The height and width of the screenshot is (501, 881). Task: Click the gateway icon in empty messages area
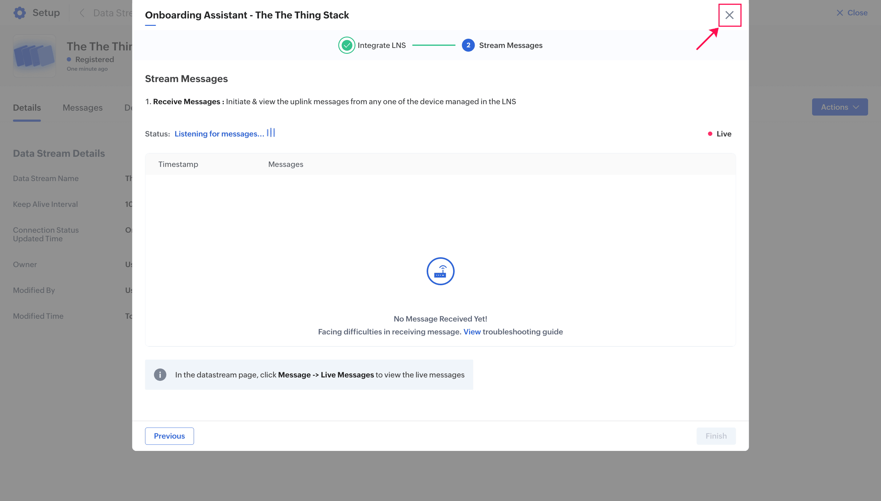pos(440,271)
